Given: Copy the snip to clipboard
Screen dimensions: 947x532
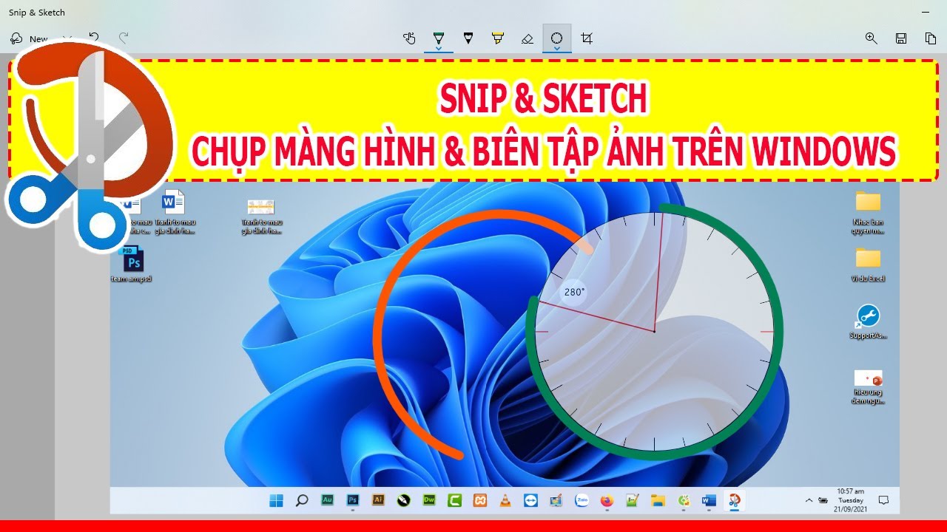Looking at the screenshot, I should coord(931,38).
